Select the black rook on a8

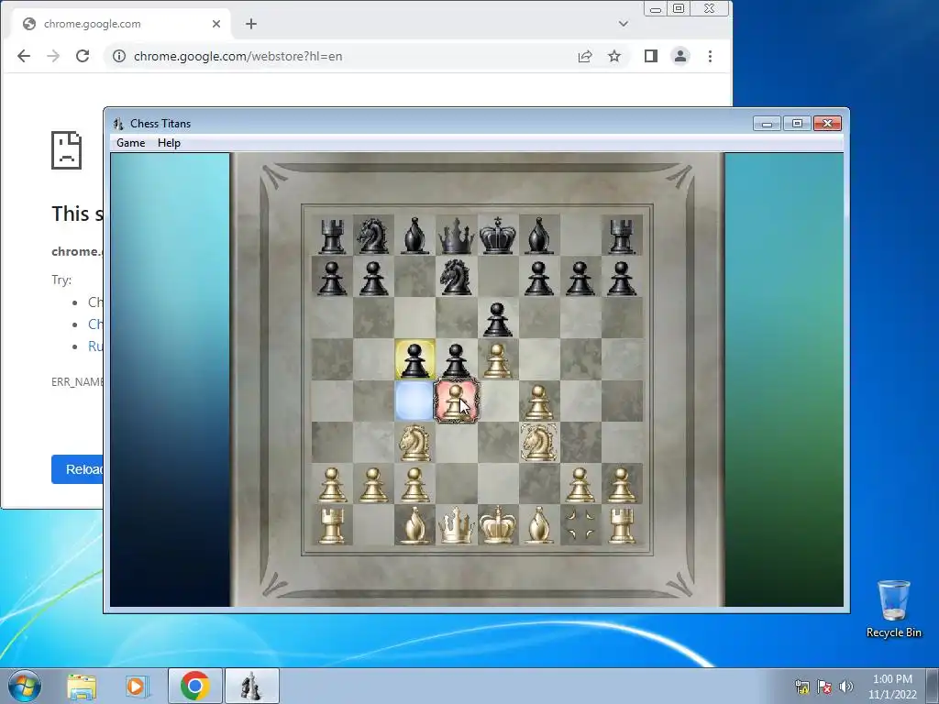pos(332,236)
